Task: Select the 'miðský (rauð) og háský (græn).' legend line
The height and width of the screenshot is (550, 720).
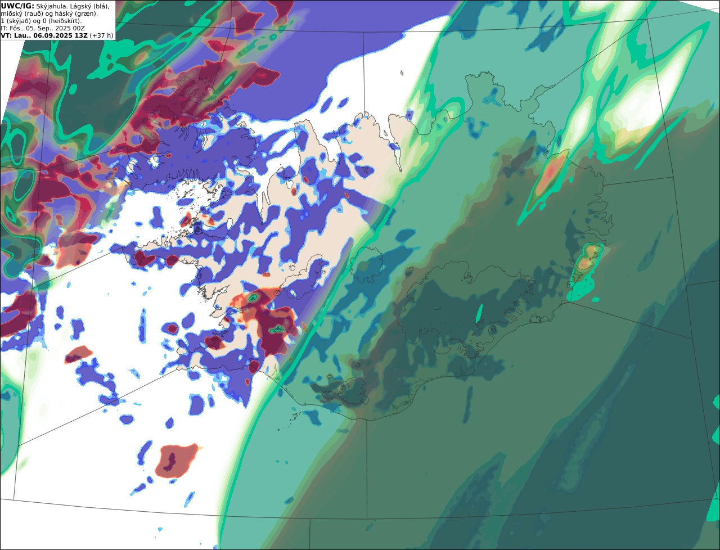Action: coord(49,13)
